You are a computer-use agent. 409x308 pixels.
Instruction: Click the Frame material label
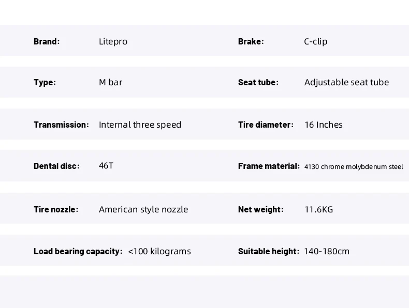(269, 166)
